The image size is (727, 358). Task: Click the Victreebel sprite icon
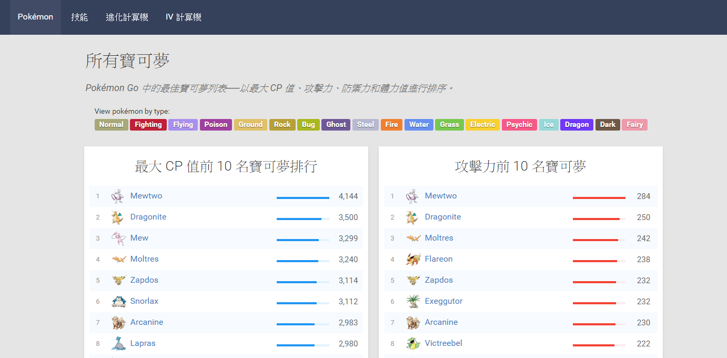coord(413,344)
